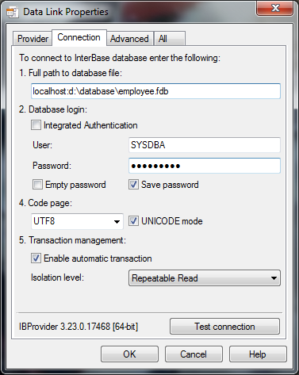Click the User field containing SYSDBA

coord(205,145)
